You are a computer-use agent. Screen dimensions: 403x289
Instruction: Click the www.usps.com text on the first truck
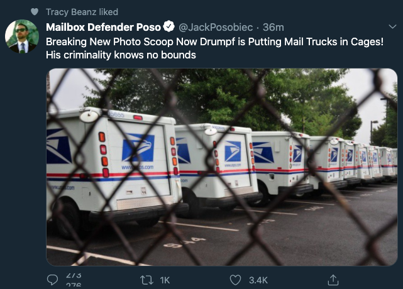138,168
